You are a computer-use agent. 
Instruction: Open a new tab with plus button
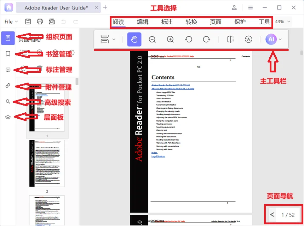[105, 7]
